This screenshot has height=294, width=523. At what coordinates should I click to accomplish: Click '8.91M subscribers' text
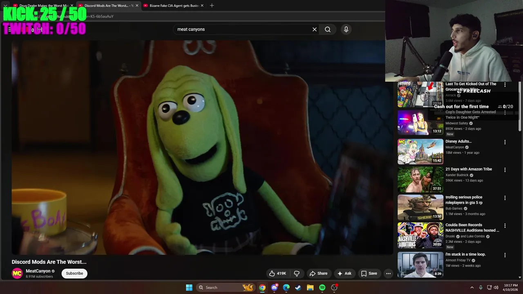click(x=39, y=276)
